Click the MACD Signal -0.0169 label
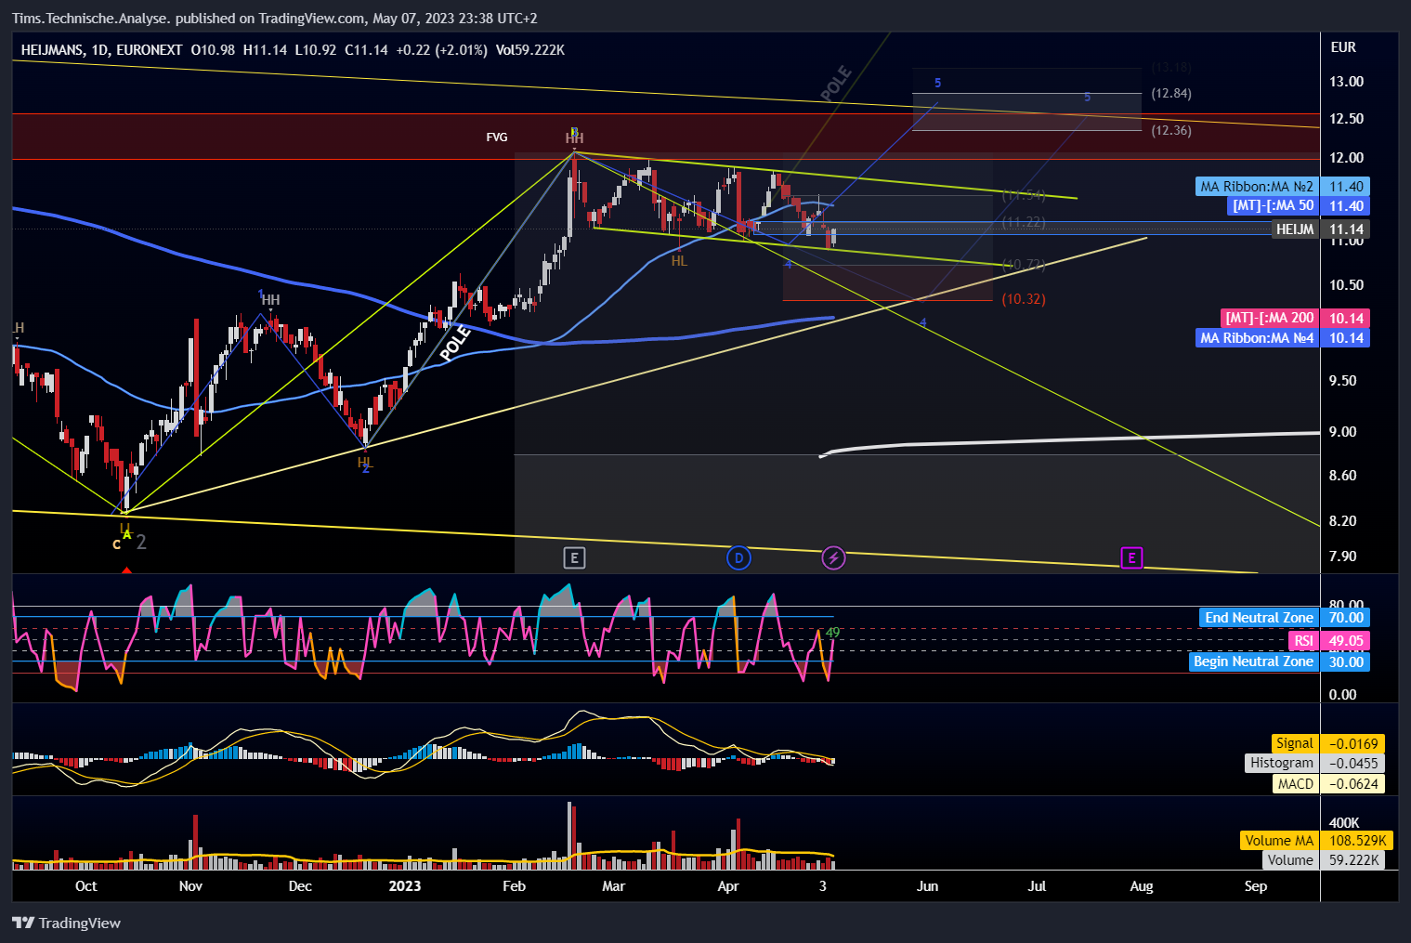 (x=1328, y=743)
